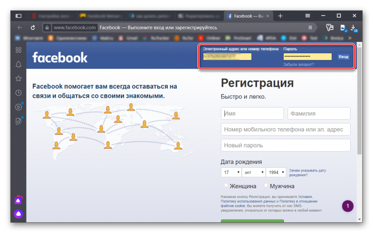373x233 pixels.
Task: Open history clock in sidebar
Action: 19,93
